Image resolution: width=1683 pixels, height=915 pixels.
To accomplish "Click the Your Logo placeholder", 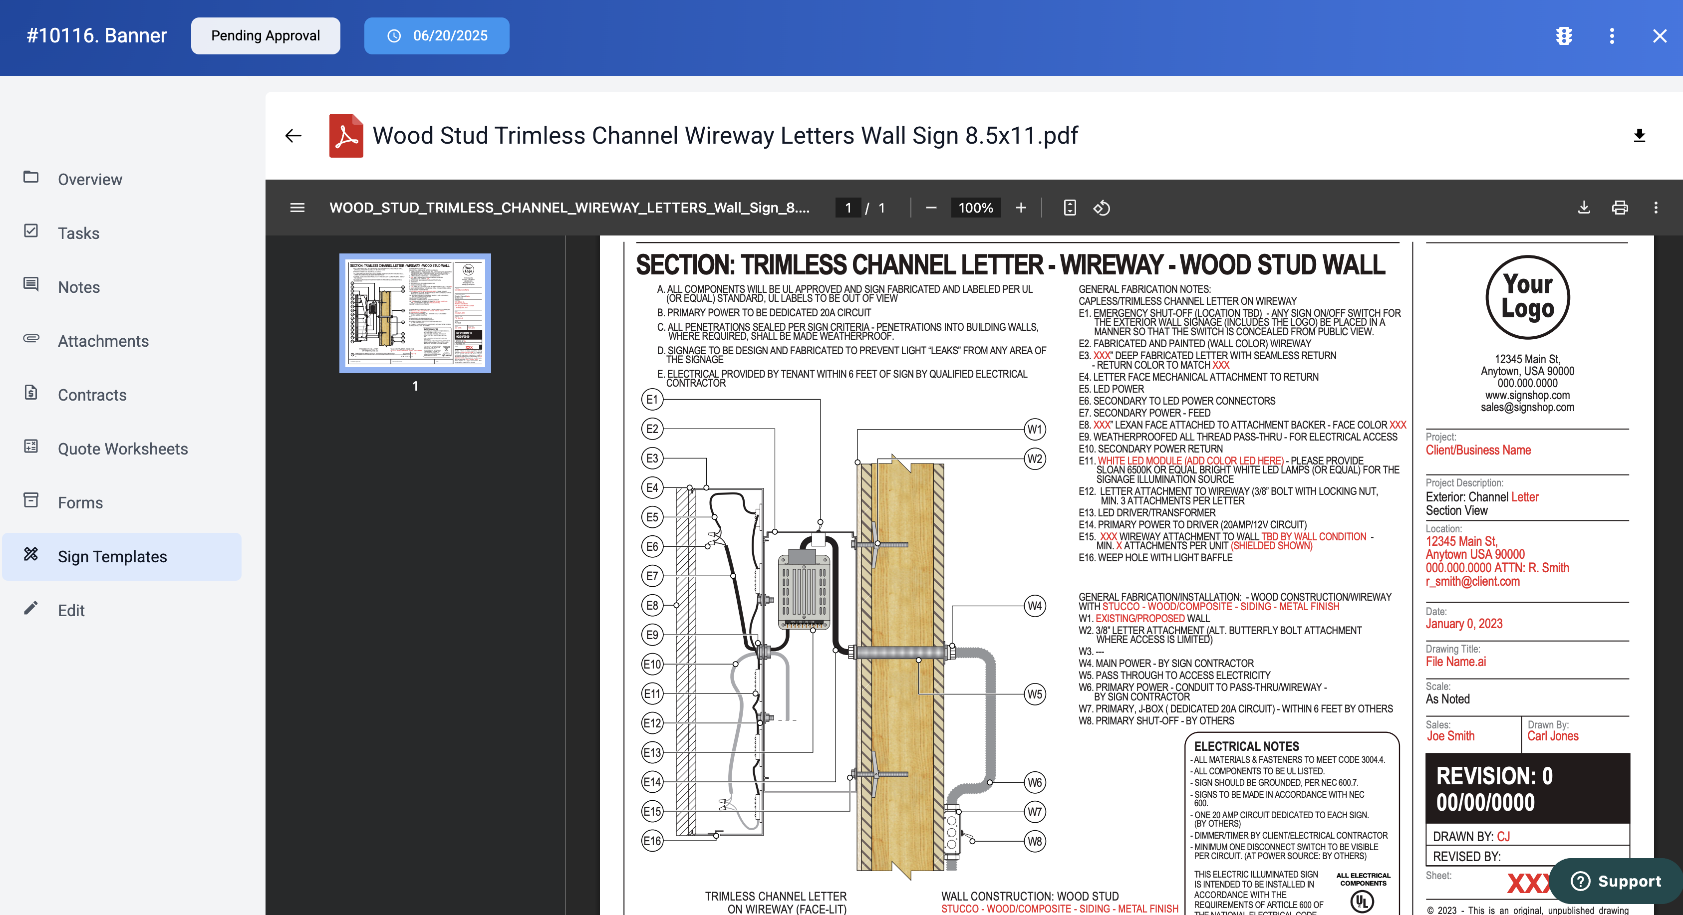I will pyautogui.click(x=1527, y=297).
